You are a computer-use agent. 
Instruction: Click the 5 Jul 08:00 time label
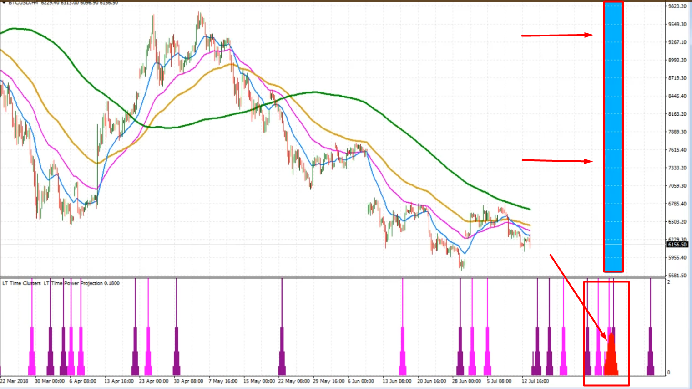tap(499, 381)
